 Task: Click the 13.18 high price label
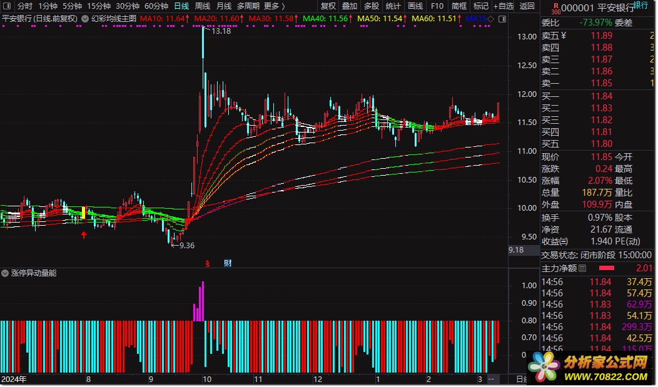221,31
